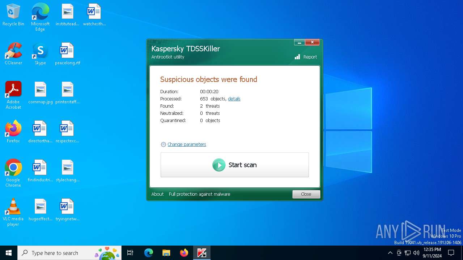Open the processed objects details link
This screenshot has width=463, height=260.
click(x=234, y=99)
